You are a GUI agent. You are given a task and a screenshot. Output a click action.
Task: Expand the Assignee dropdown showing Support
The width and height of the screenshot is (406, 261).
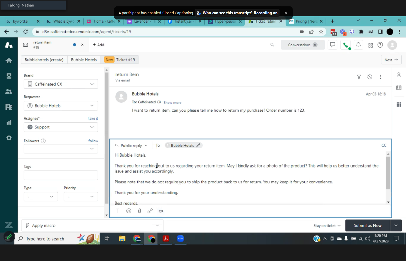click(61, 127)
